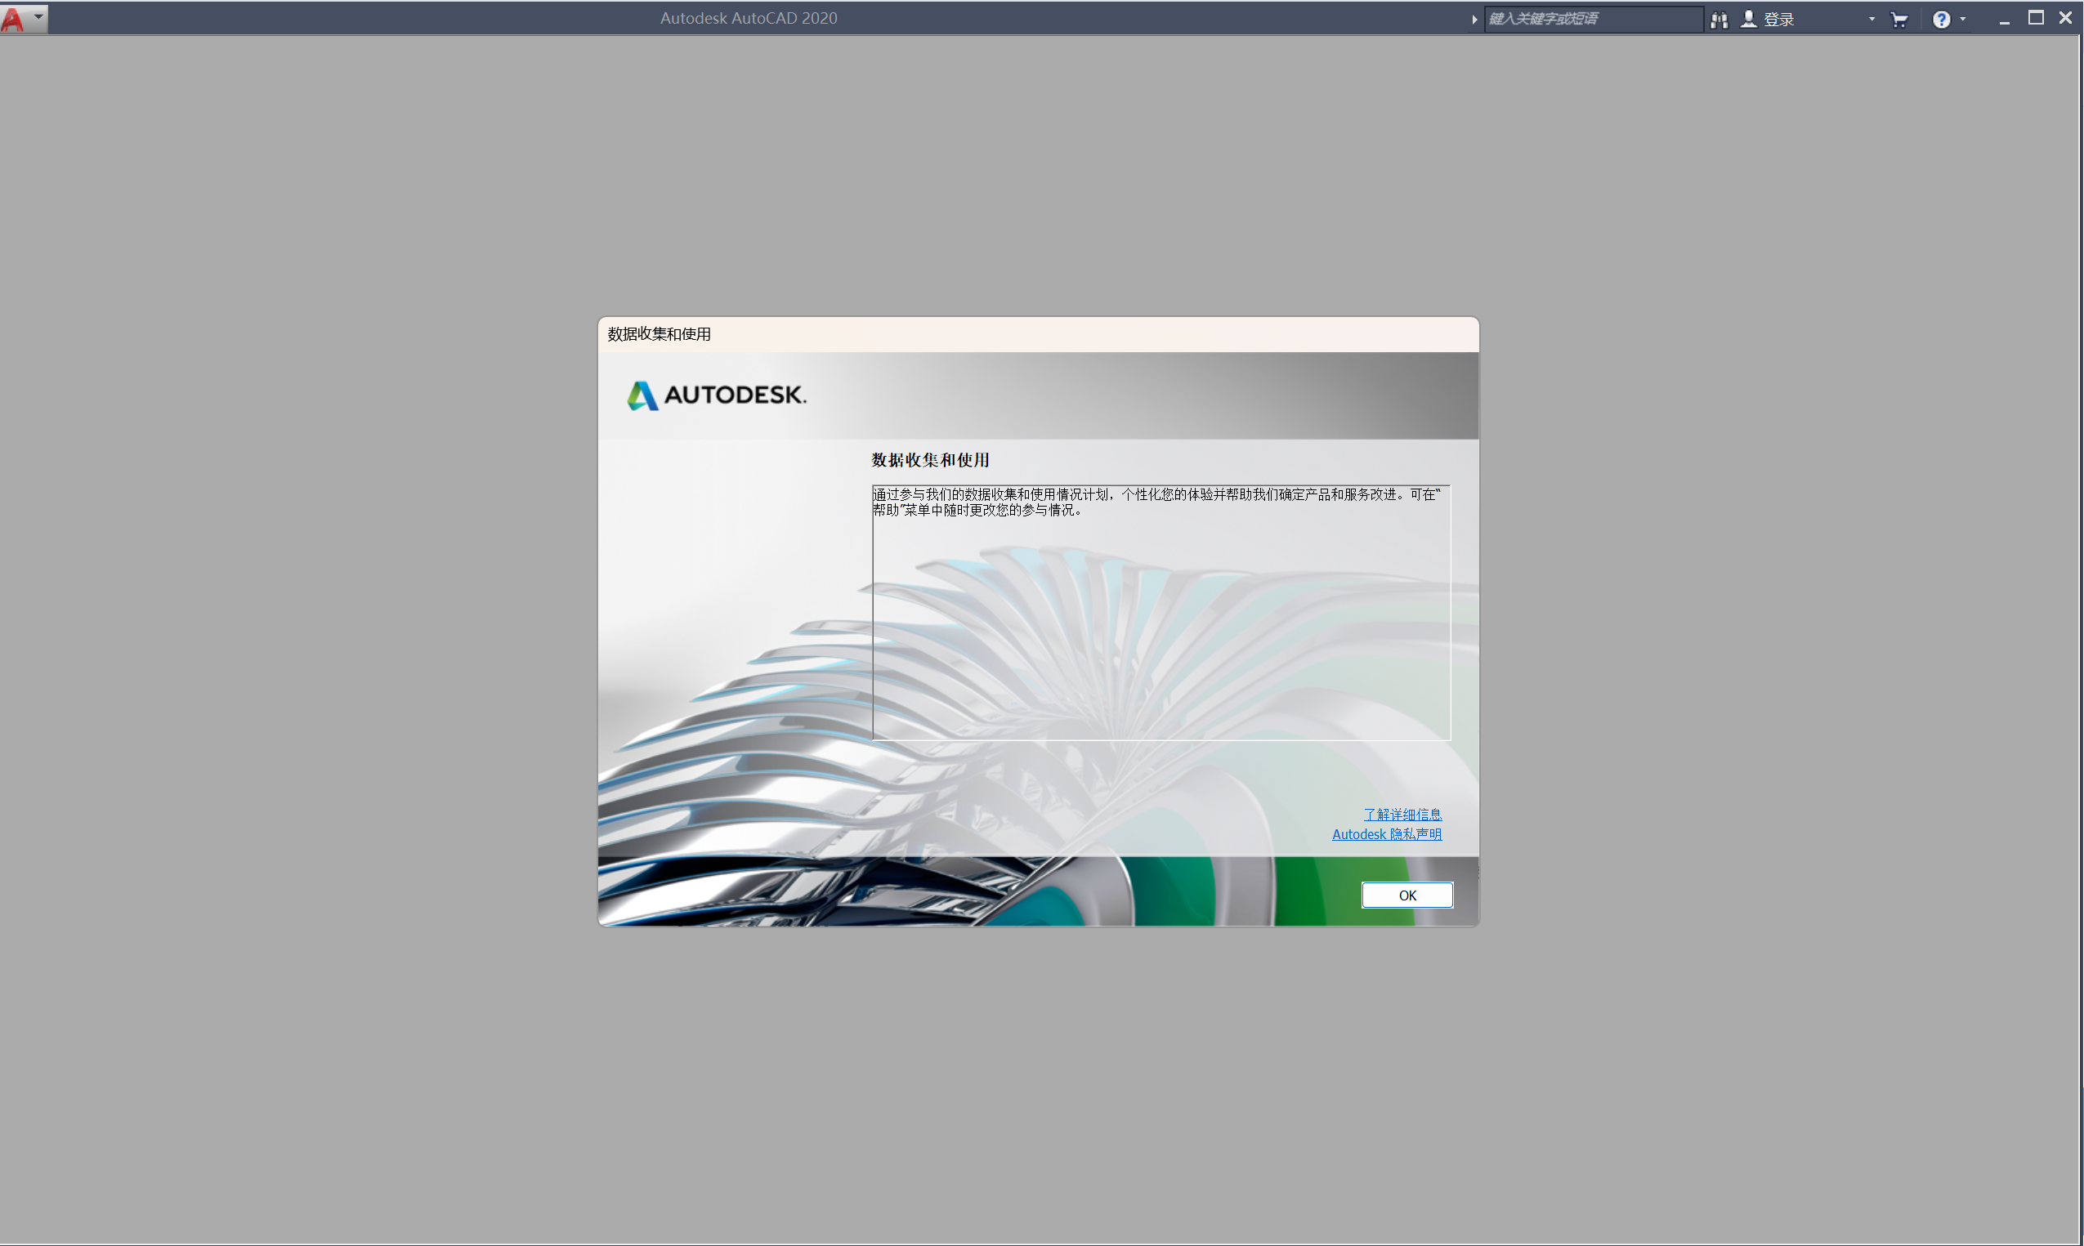Close the AutoCAD window

[x=2065, y=19]
